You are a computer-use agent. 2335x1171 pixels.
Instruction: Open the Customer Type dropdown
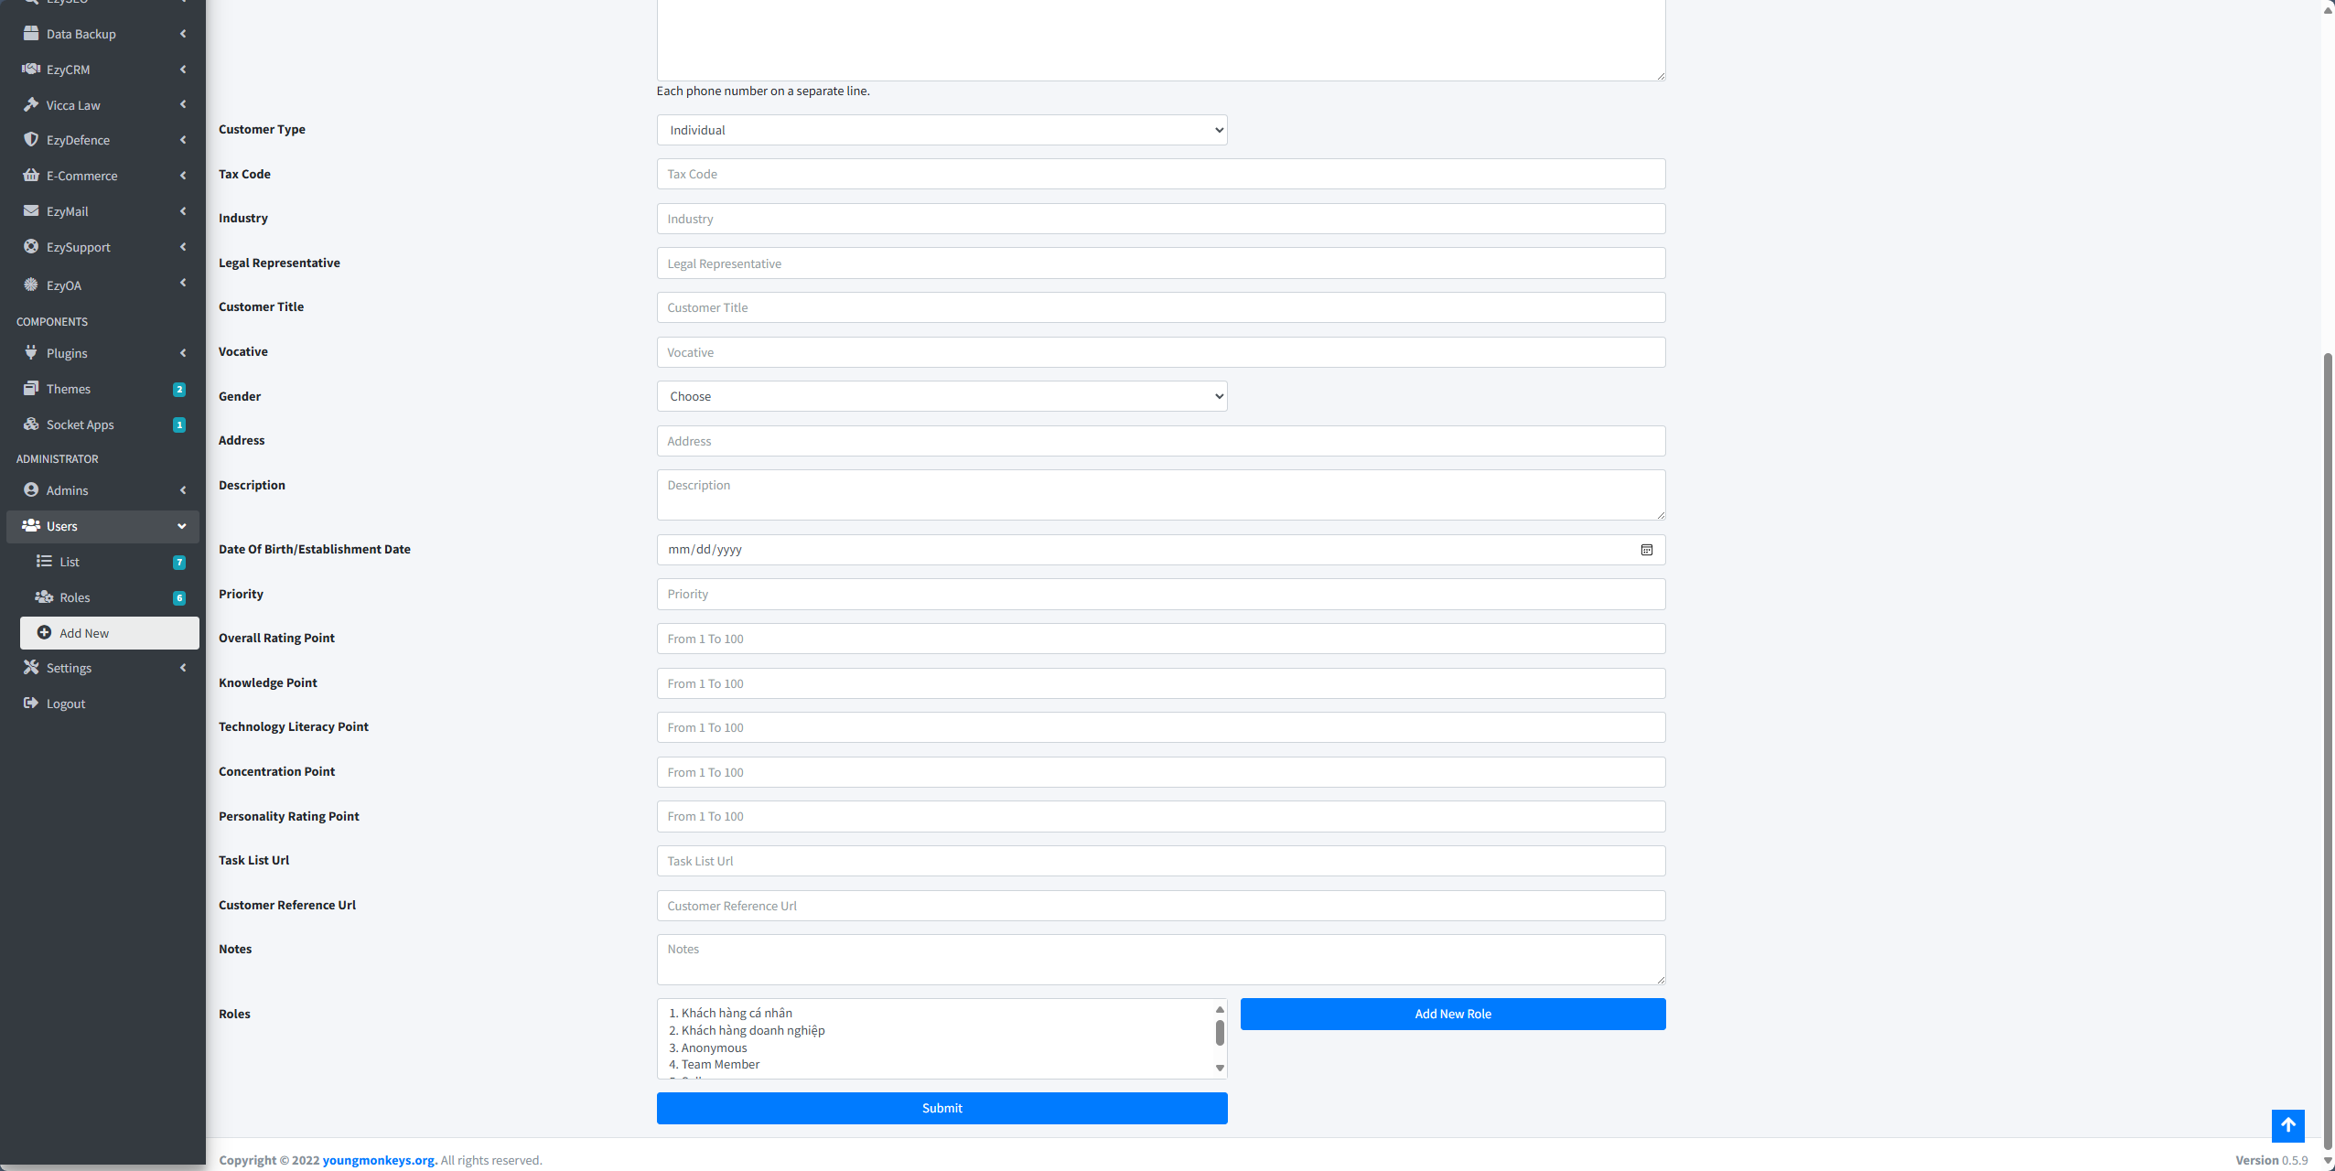coord(942,130)
